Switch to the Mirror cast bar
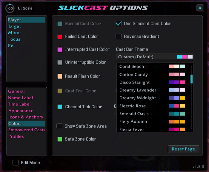This screenshot has width=209, height=172. tap(27, 33)
